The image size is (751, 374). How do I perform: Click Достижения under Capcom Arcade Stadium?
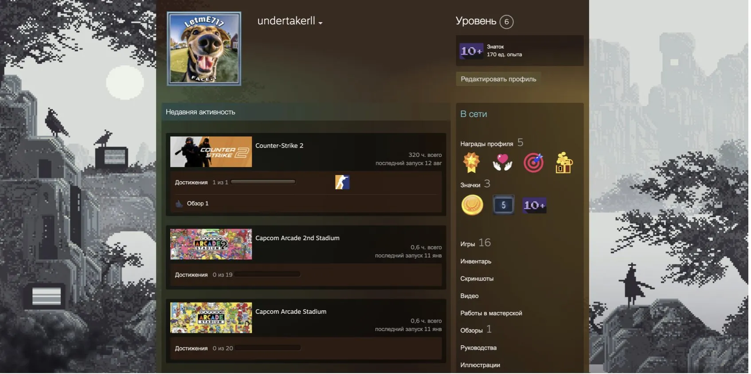[x=191, y=349]
